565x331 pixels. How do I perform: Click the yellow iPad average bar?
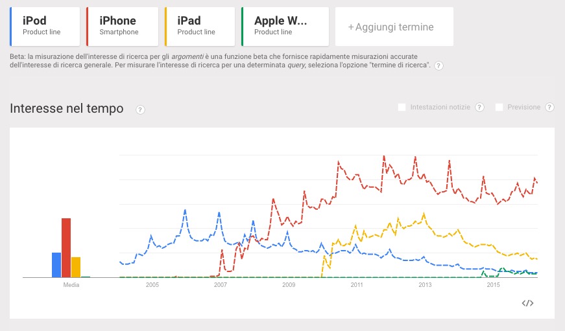click(x=76, y=267)
